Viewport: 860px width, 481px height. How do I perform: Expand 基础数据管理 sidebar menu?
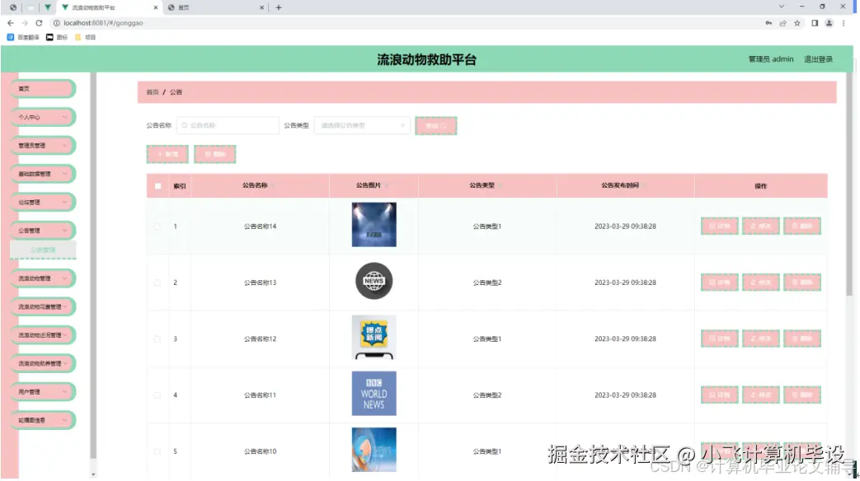(43, 175)
